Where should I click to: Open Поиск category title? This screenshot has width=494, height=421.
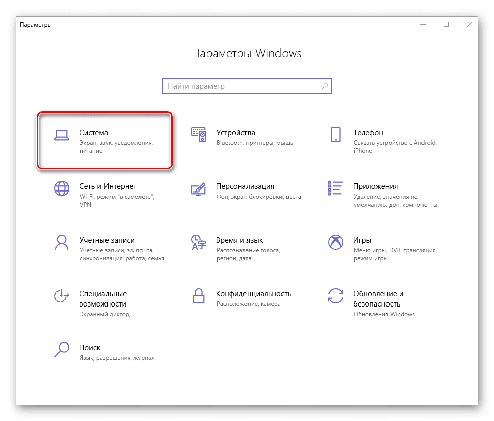(90, 348)
